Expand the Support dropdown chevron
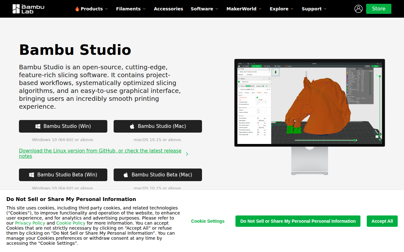This screenshot has width=404, height=252. pyautogui.click(x=325, y=9)
